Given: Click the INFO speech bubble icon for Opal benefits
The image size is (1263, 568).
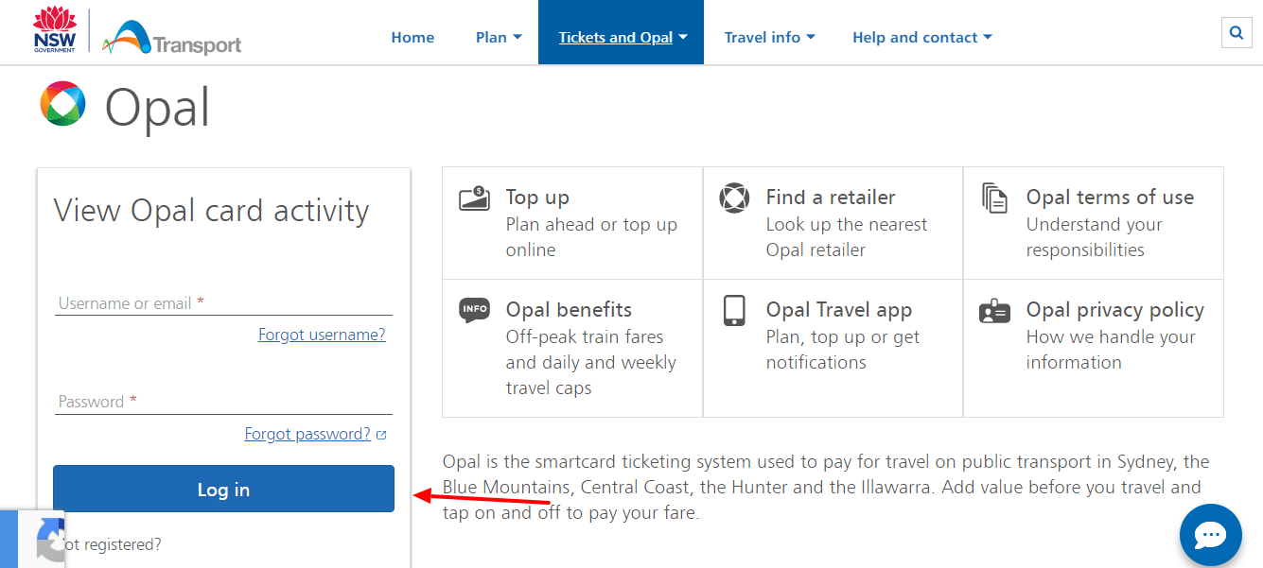Looking at the screenshot, I should [x=474, y=309].
